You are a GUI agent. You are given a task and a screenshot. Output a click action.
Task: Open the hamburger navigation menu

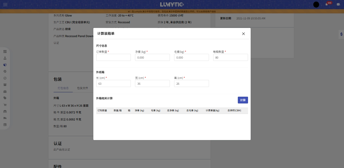[x=5, y=4]
